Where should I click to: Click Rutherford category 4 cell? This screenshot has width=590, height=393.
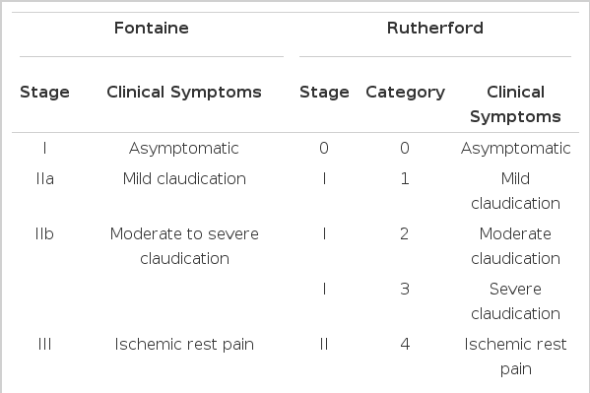[405, 345]
